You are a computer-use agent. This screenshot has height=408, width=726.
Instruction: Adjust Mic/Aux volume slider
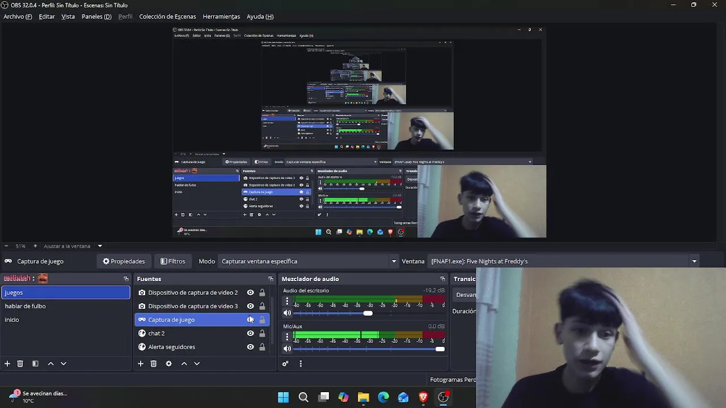[x=440, y=348]
